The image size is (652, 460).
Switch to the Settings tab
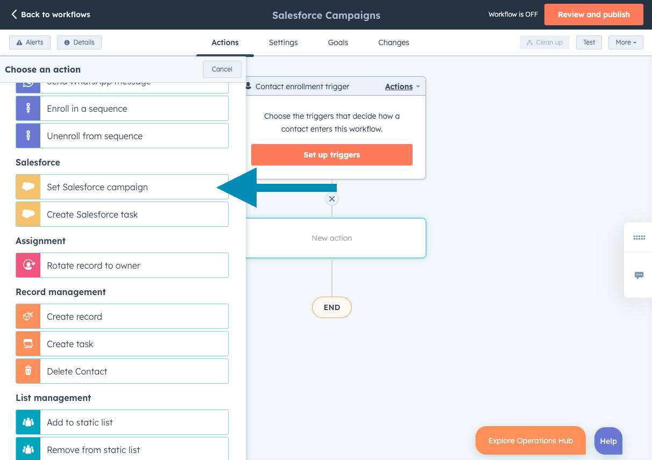pos(283,42)
